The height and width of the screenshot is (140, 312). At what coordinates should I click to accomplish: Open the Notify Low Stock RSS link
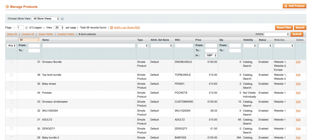pos(127,28)
